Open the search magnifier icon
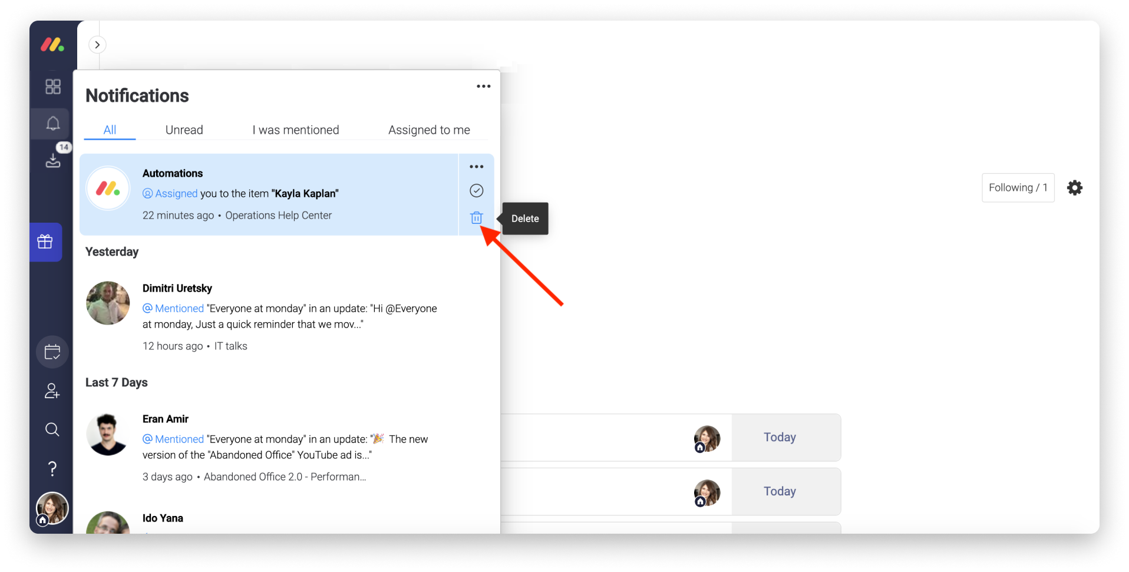Viewport: 1129px width, 572px height. click(52, 429)
